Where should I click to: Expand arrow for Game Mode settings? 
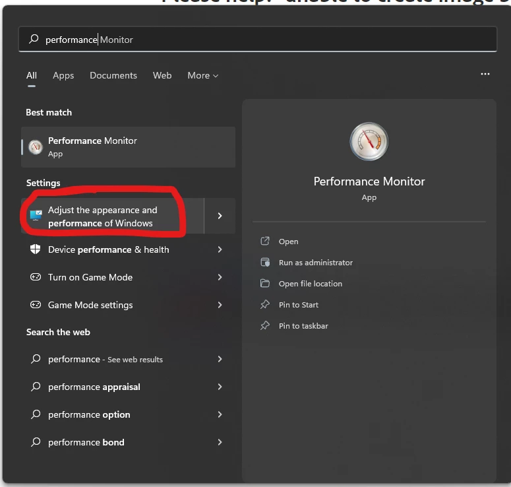click(220, 305)
